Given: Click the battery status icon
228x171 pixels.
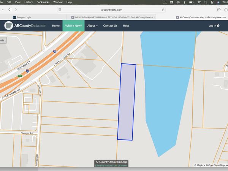Looking at the screenshot, I should click(191, 2).
